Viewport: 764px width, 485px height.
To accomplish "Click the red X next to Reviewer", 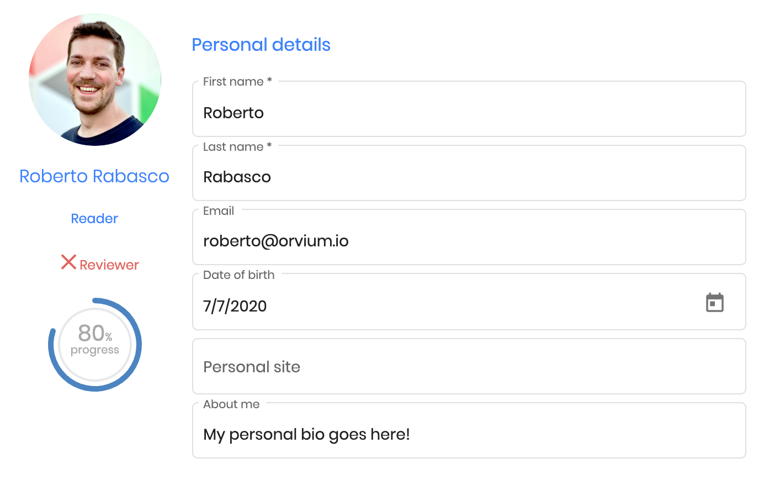I will pos(68,262).
